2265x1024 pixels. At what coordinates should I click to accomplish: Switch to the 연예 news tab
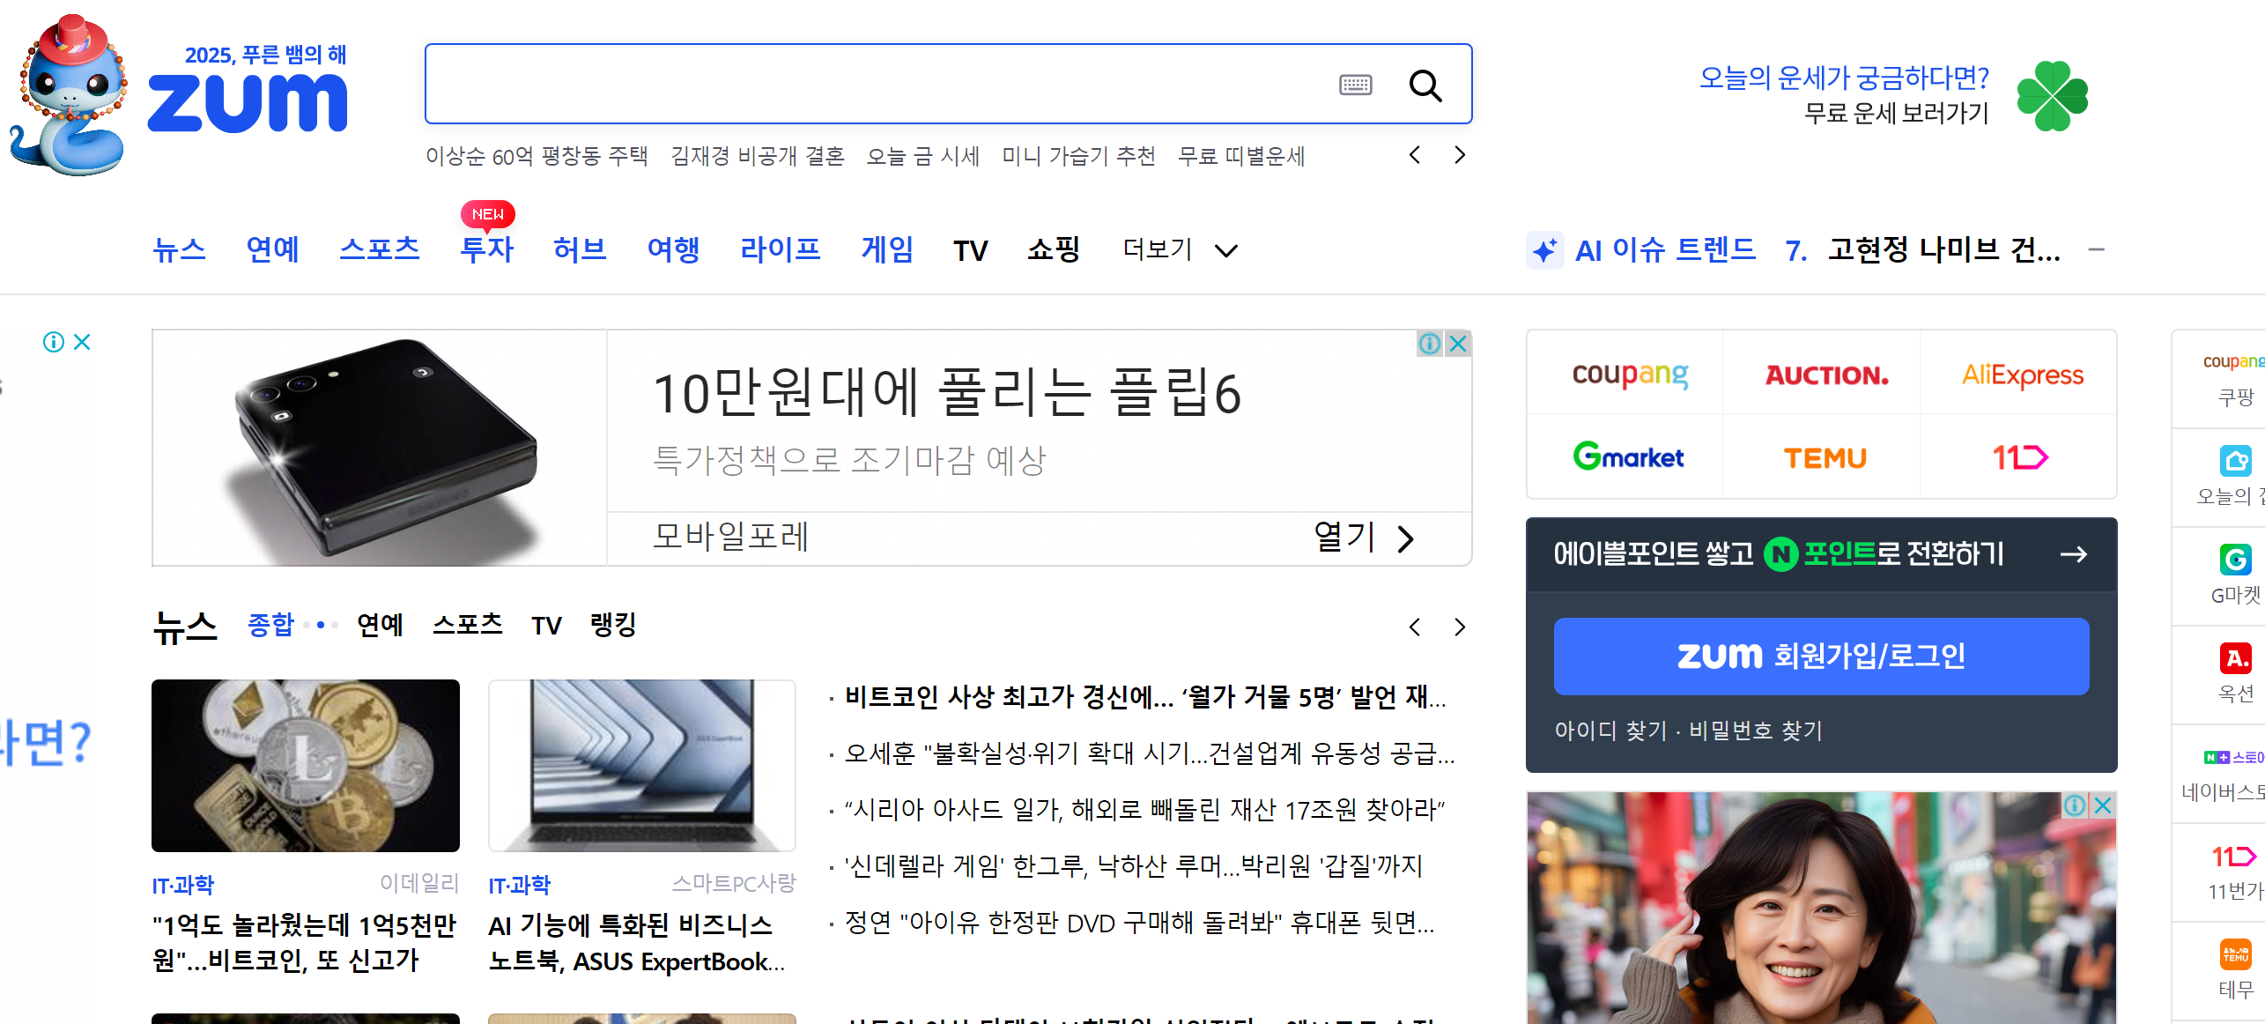click(380, 625)
